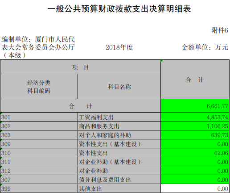The width and height of the screenshot is (230, 193).
Task: Select the 工资福利支出 cell
Action: click(x=119, y=117)
